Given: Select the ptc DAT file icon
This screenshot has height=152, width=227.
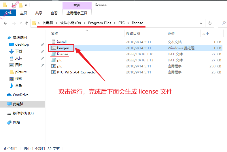Looking at the screenshot, I should 54,60.
